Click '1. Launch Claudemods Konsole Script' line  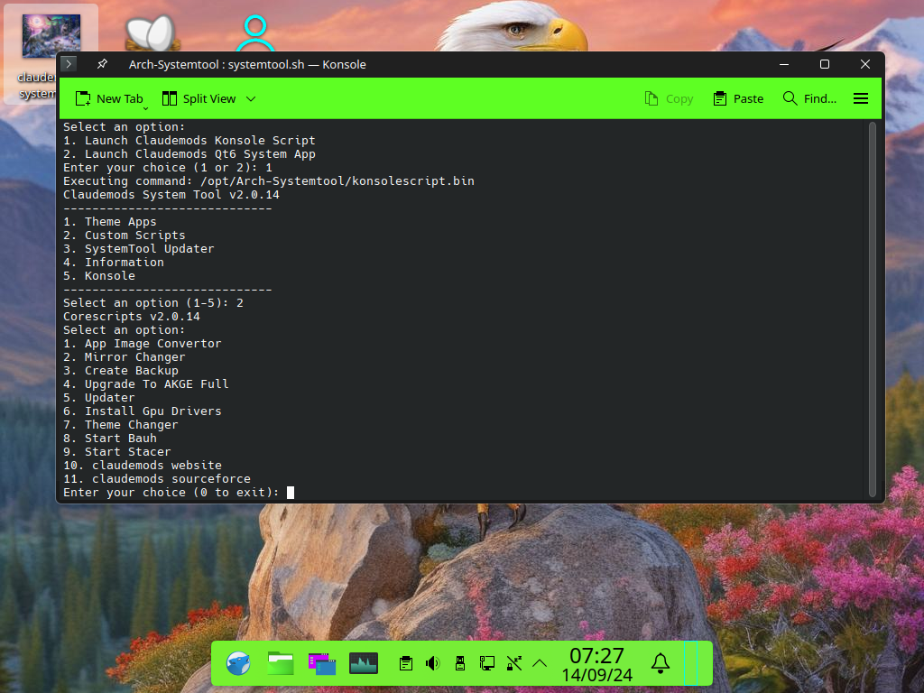pyautogui.click(x=189, y=140)
